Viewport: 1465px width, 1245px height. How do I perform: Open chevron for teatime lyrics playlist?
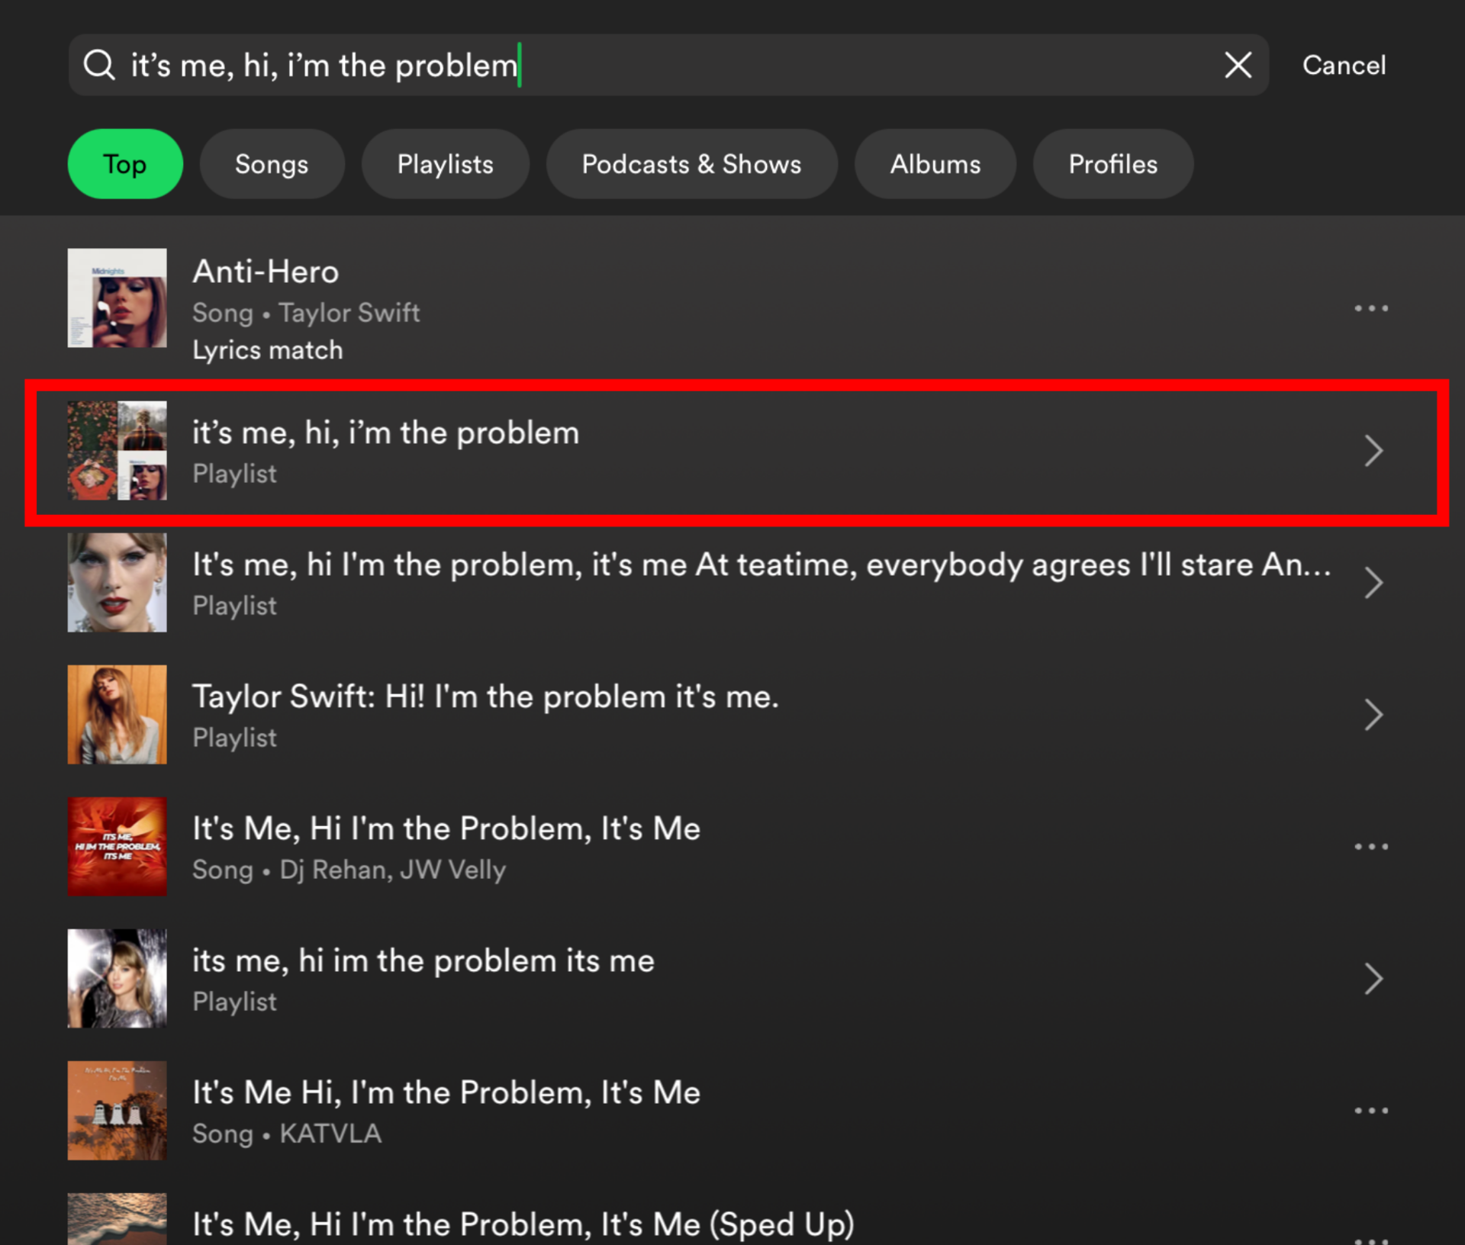[x=1373, y=583]
